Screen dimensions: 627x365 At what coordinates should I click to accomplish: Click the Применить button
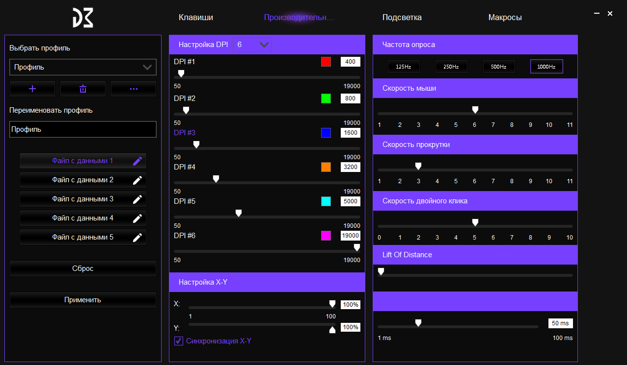coord(83,300)
